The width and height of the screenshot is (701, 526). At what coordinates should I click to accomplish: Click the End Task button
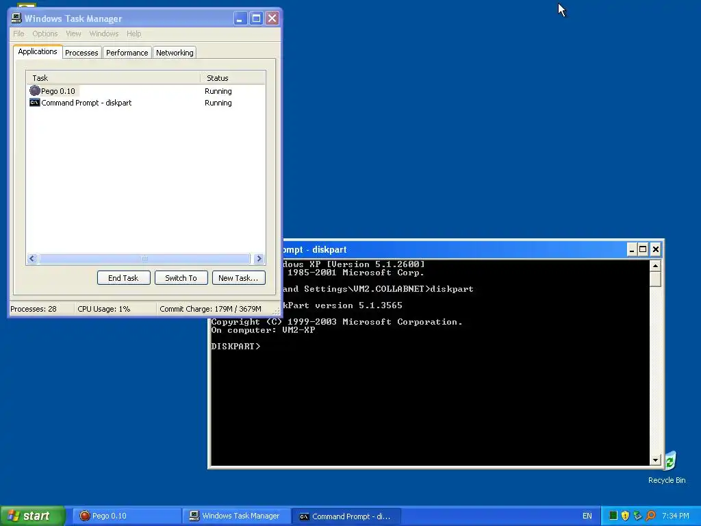[123, 278]
